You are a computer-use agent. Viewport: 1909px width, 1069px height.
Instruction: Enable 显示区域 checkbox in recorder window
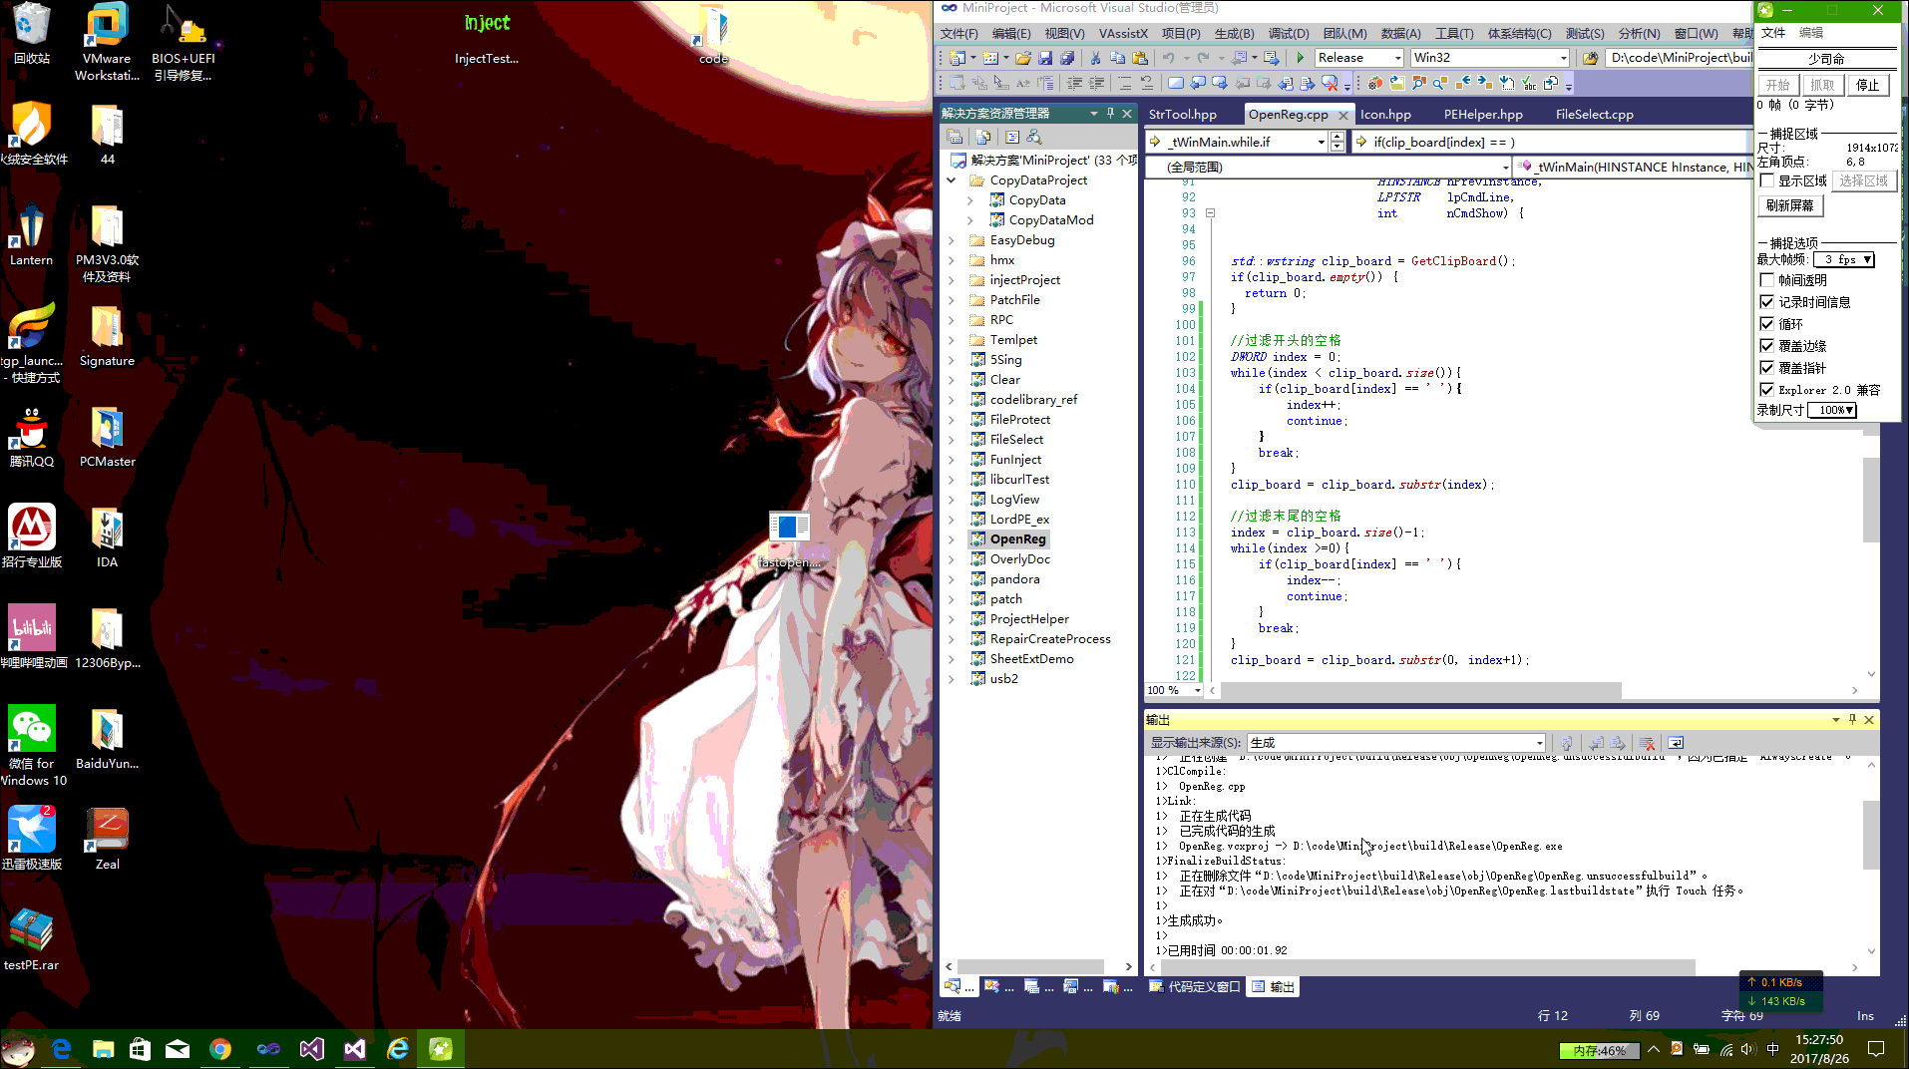tap(1767, 180)
